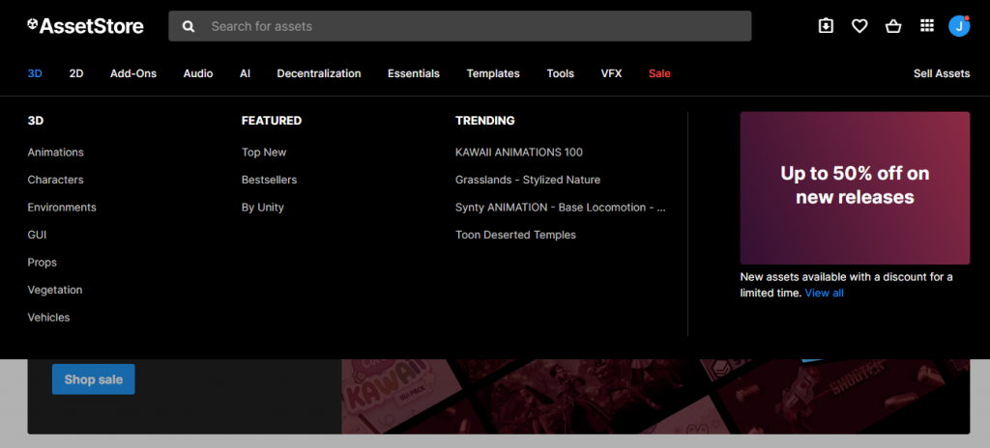Open My Assets download icon
This screenshot has width=990, height=448.
[x=826, y=26]
